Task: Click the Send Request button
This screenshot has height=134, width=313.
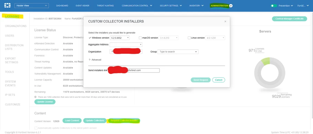Action: pos(201,80)
